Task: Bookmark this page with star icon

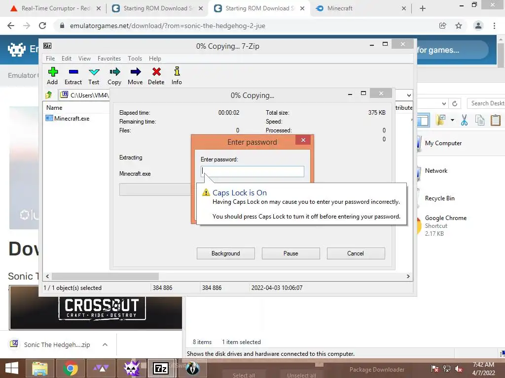Action: (459, 26)
